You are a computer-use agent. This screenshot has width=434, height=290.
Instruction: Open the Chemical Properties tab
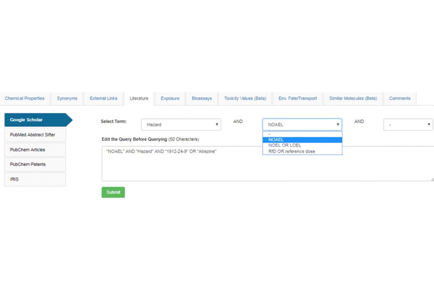pos(25,98)
